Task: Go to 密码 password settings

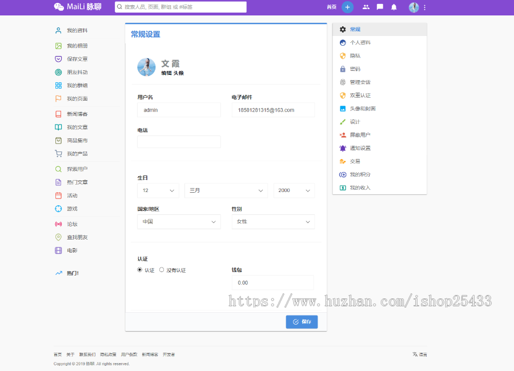Action: 355,69
